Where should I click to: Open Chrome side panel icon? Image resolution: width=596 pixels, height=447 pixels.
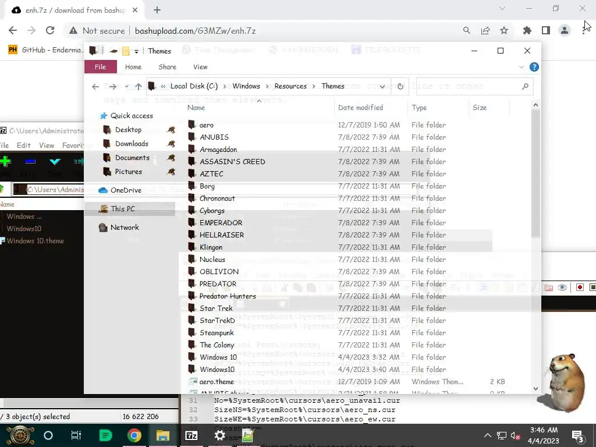point(546,30)
